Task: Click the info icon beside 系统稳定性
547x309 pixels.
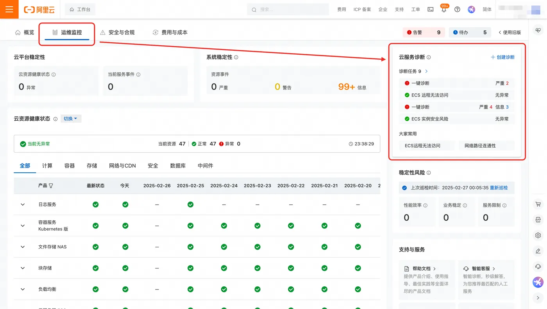Action: pyautogui.click(x=236, y=57)
